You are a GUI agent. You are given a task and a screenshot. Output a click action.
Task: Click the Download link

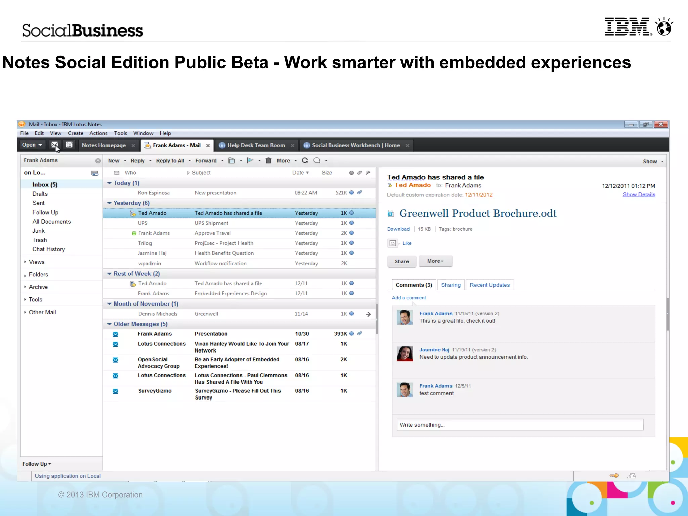[x=398, y=229]
